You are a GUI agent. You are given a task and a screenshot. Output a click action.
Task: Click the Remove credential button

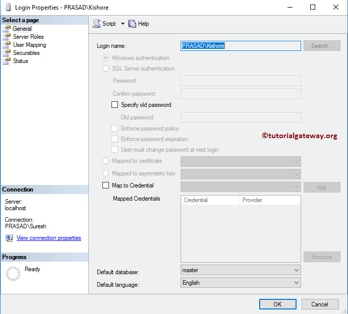pyautogui.click(x=322, y=257)
